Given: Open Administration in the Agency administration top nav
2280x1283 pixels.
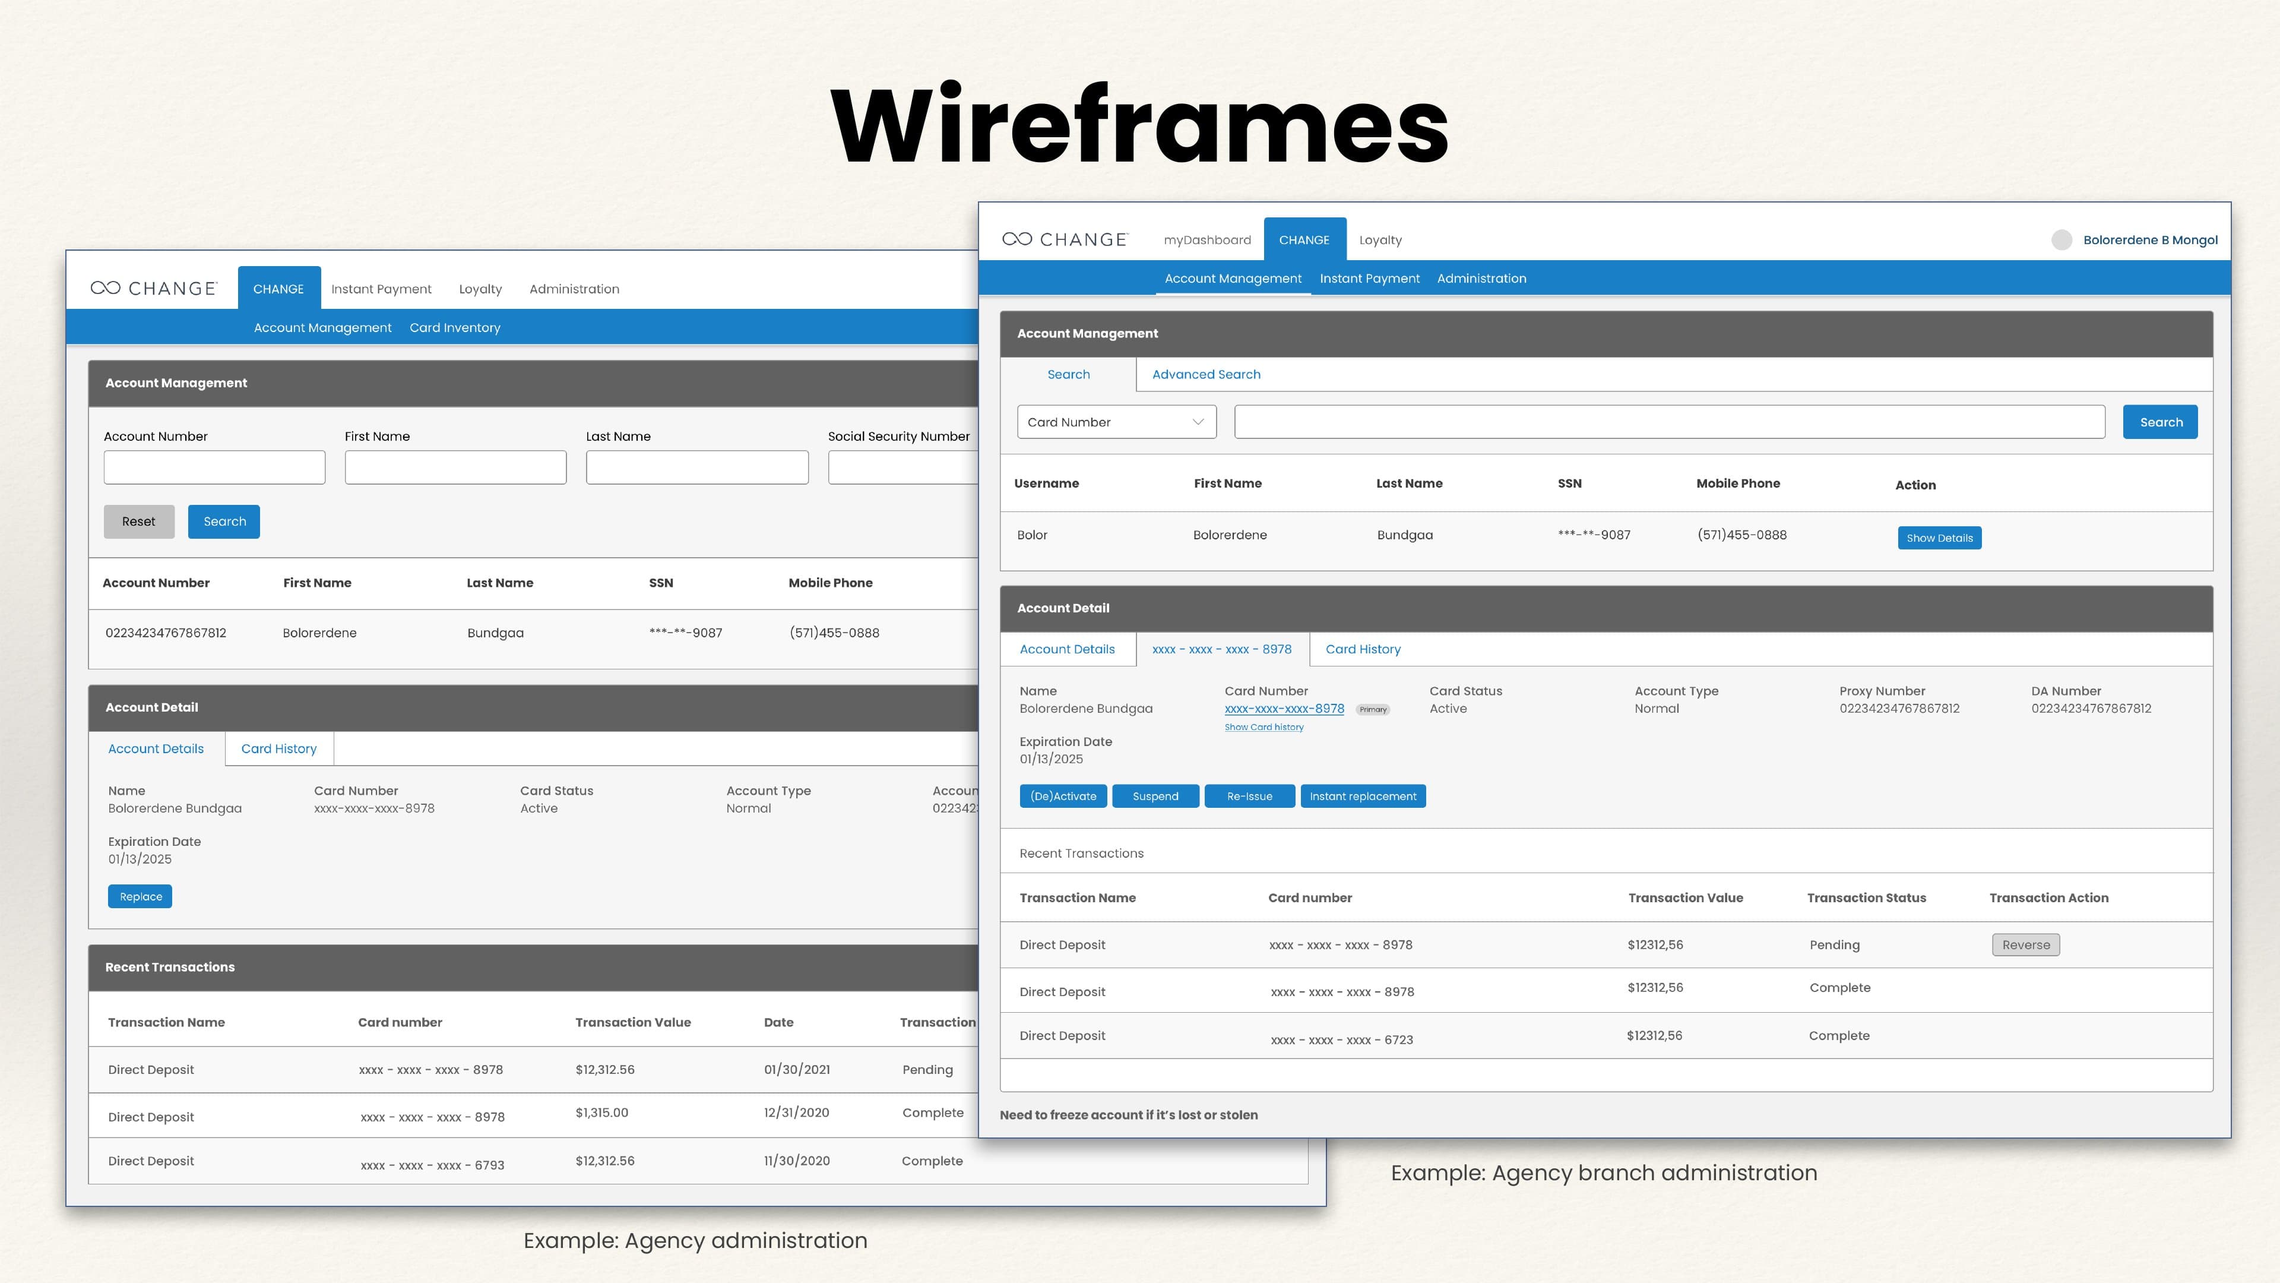Looking at the screenshot, I should coord(574,289).
